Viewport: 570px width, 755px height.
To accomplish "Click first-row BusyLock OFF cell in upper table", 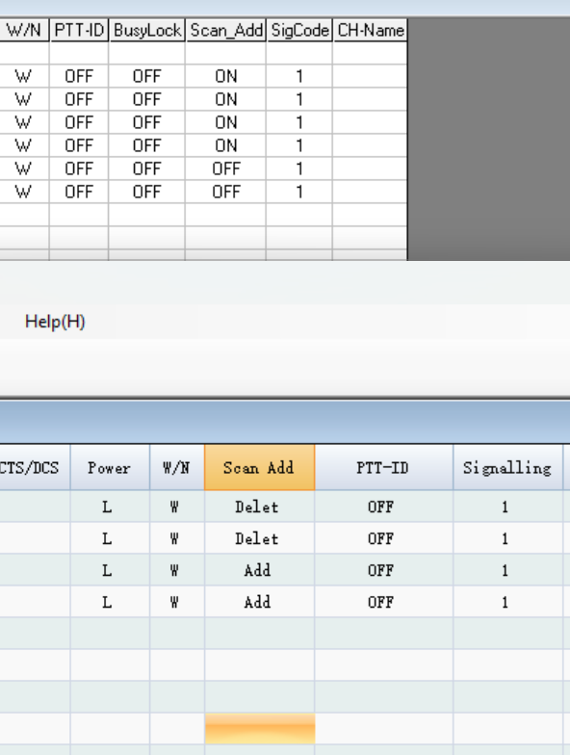I will 146,76.
